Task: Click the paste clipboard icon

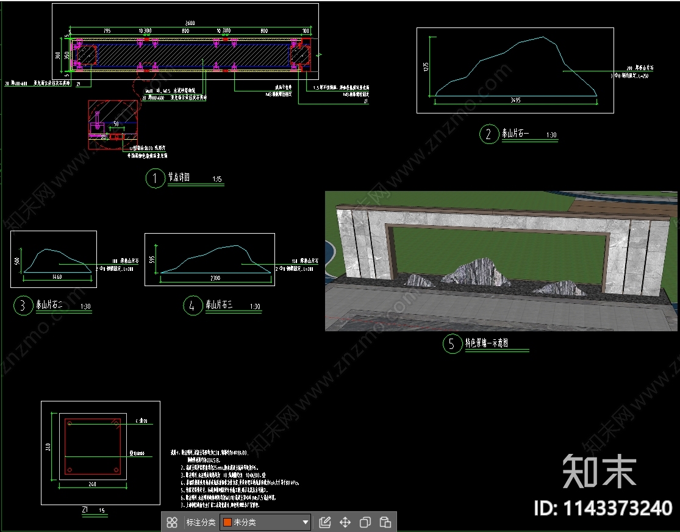Action: [x=385, y=522]
